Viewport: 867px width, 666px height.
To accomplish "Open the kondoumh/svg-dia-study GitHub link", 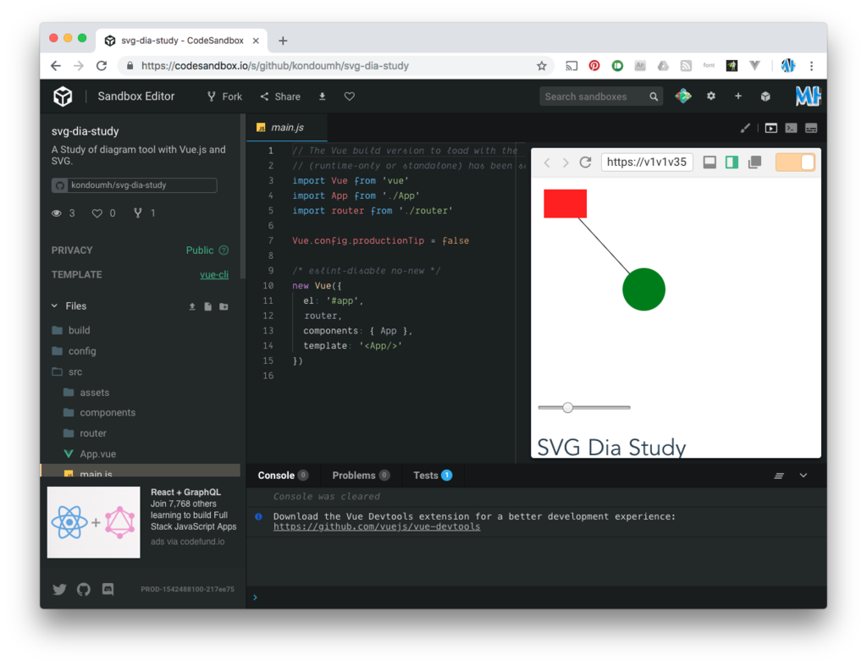I will click(135, 185).
